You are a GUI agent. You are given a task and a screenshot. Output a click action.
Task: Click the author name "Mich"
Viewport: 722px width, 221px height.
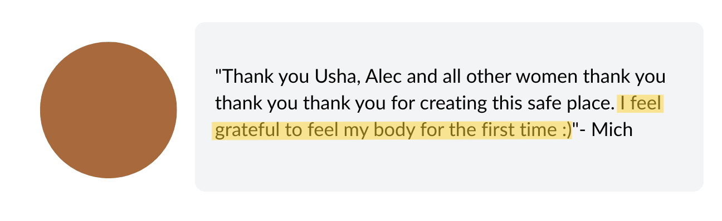click(612, 130)
